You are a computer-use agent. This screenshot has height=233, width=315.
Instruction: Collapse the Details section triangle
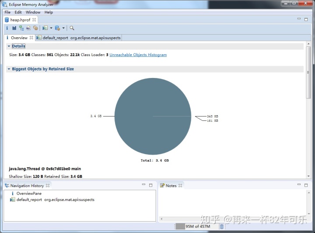9,46
